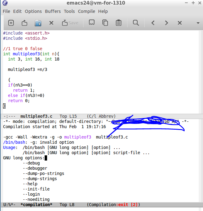Click the '--dump-po-strings' option line
Viewport: 203px width, 211px height.
tap(43, 173)
